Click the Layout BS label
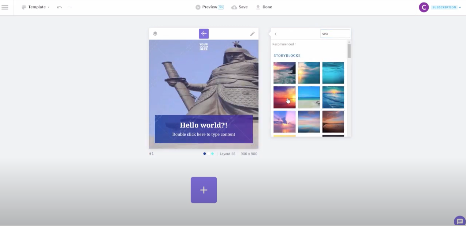 coord(227,154)
